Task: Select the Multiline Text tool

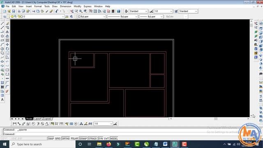Action: tap(2, 99)
